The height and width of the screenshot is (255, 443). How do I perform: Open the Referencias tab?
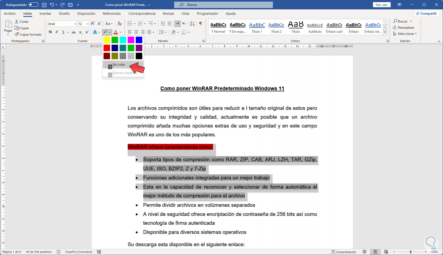click(x=112, y=14)
